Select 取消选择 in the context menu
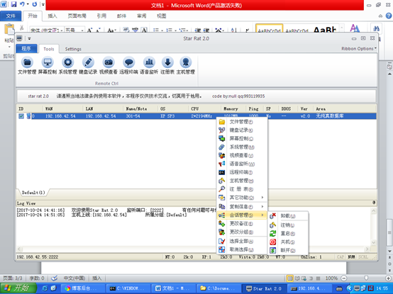This screenshot has height=294, width=393. [242, 249]
